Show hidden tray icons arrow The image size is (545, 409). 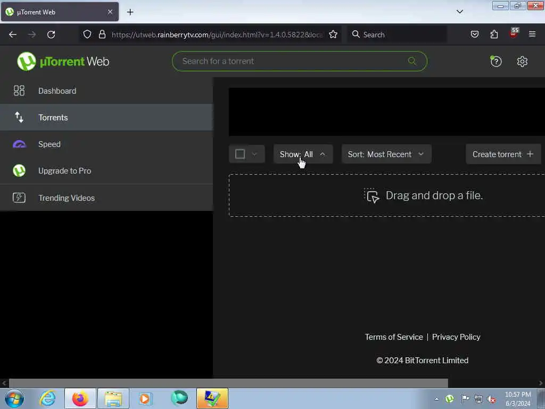pyautogui.click(x=436, y=399)
